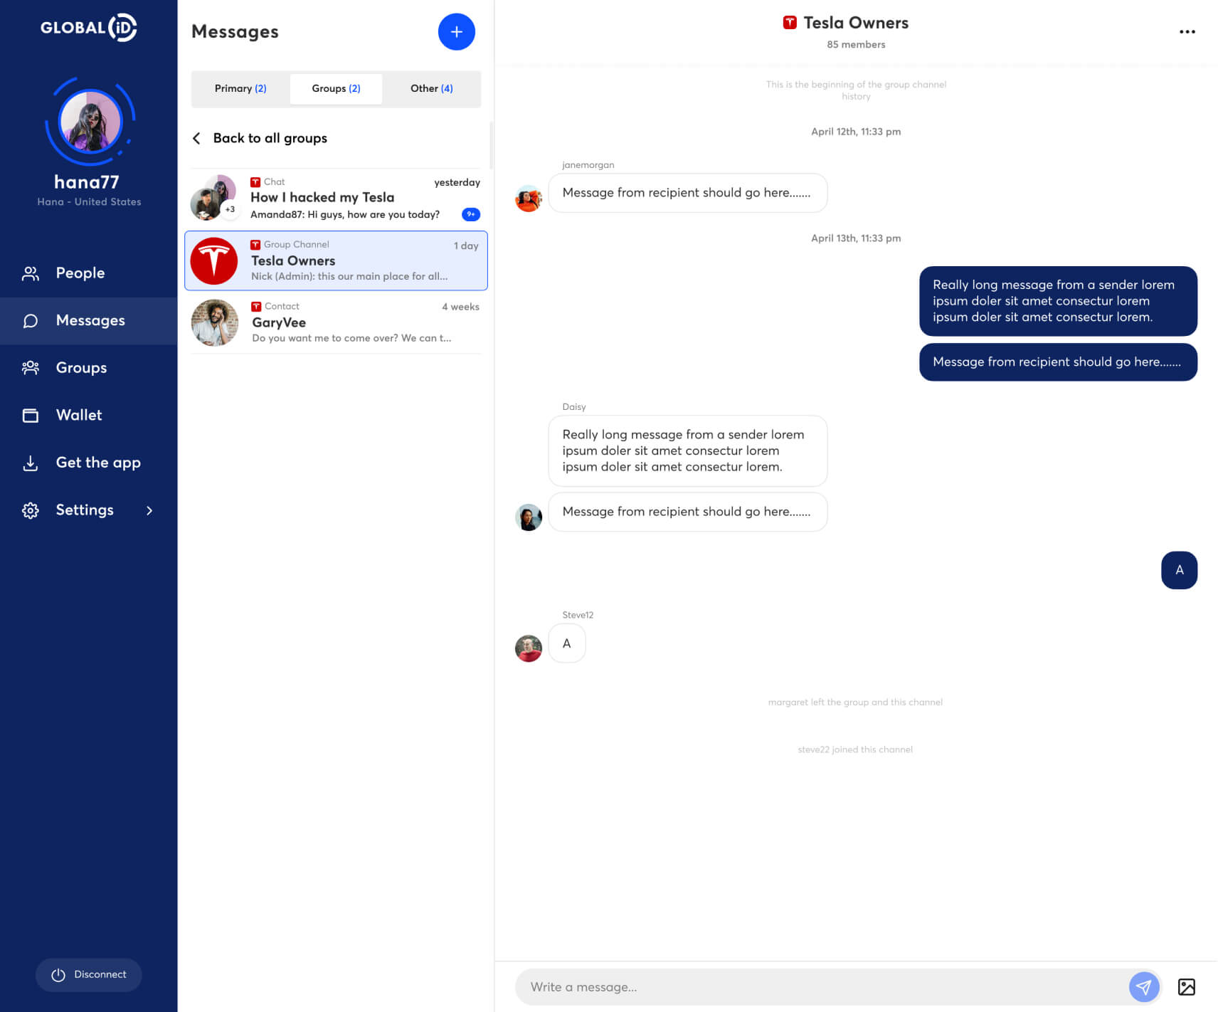Screen dimensions: 1218x1012
Task: Open hana77 profile avatar
Action: tap(90, 121)
